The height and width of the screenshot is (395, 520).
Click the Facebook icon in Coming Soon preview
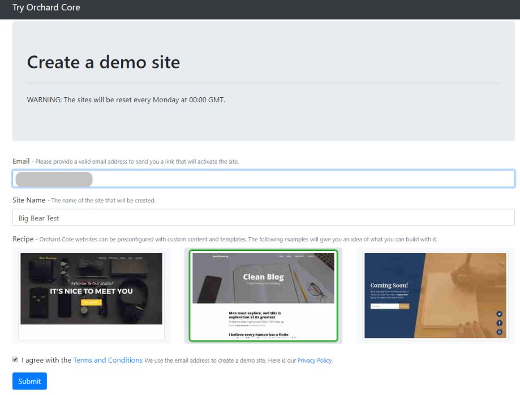tap(499, 323)
